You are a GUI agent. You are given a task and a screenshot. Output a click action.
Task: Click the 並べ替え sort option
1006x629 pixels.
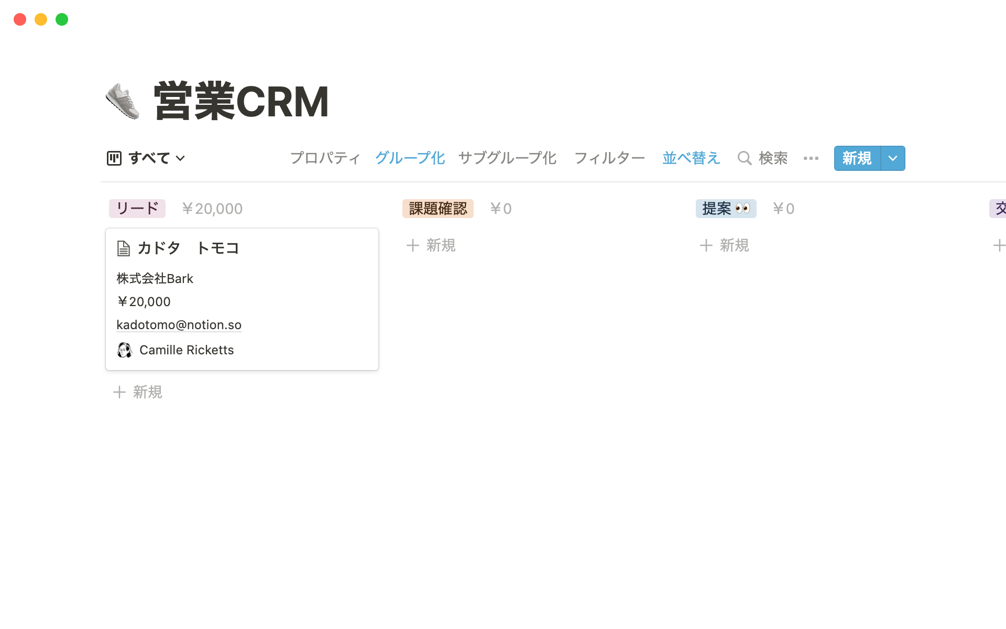point(691,158)
